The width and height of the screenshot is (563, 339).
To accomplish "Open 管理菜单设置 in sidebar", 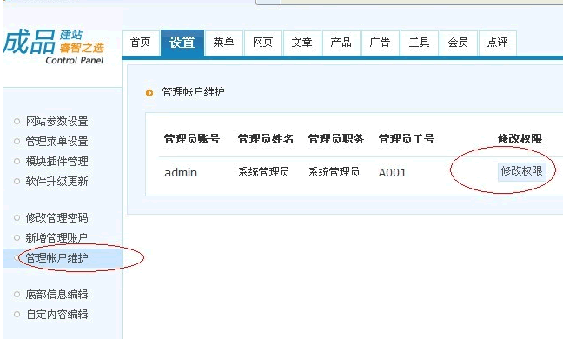I will tap(56, 142).
